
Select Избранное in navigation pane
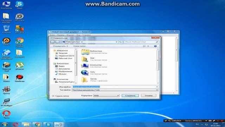(60, 50)
